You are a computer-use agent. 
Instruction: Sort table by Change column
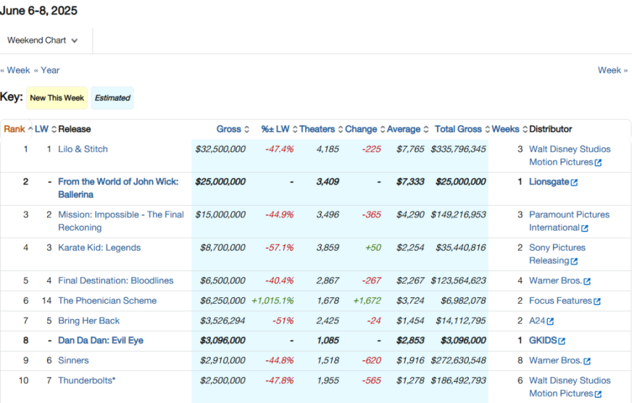(365, 130)
